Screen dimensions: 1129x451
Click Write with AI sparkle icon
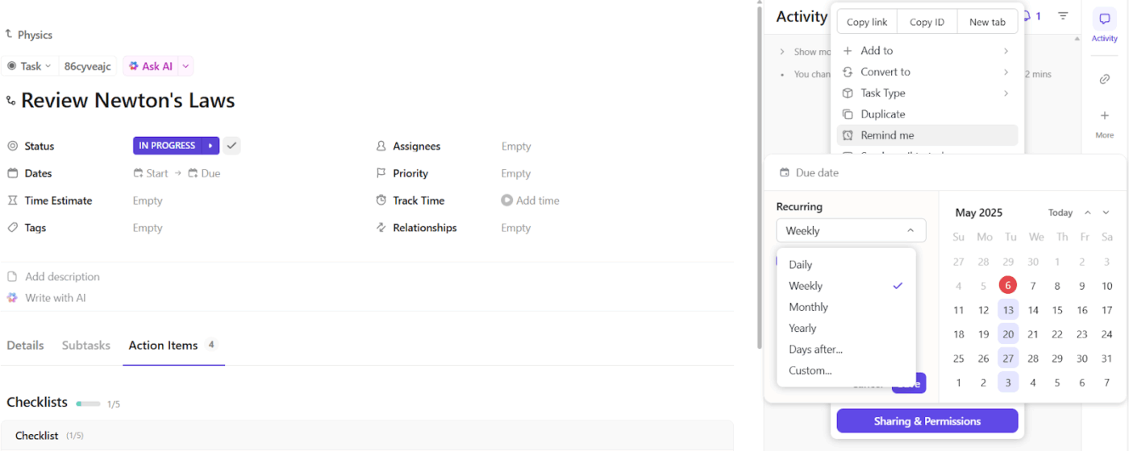point(12,298)
